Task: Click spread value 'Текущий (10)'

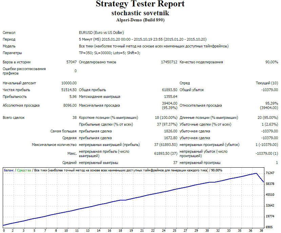Action: click(x=267, y=83)
